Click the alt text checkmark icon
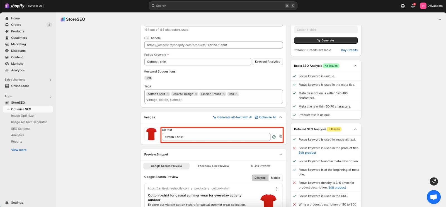This screenshot has height=207, width=446. (274, 137)
